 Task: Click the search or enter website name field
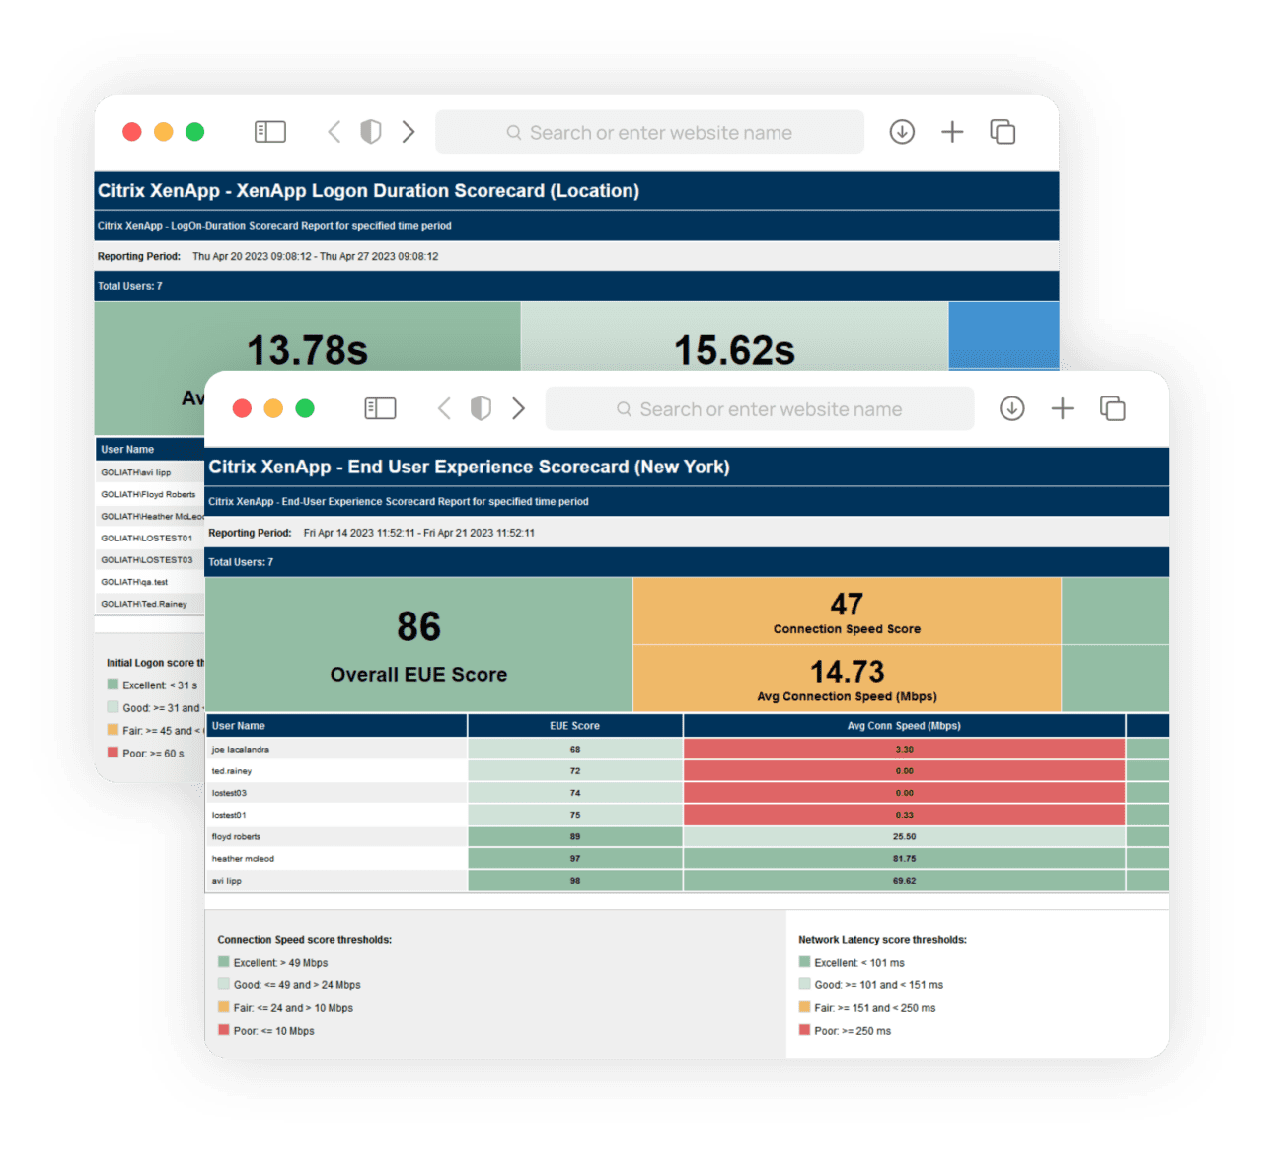pos(760,408)
